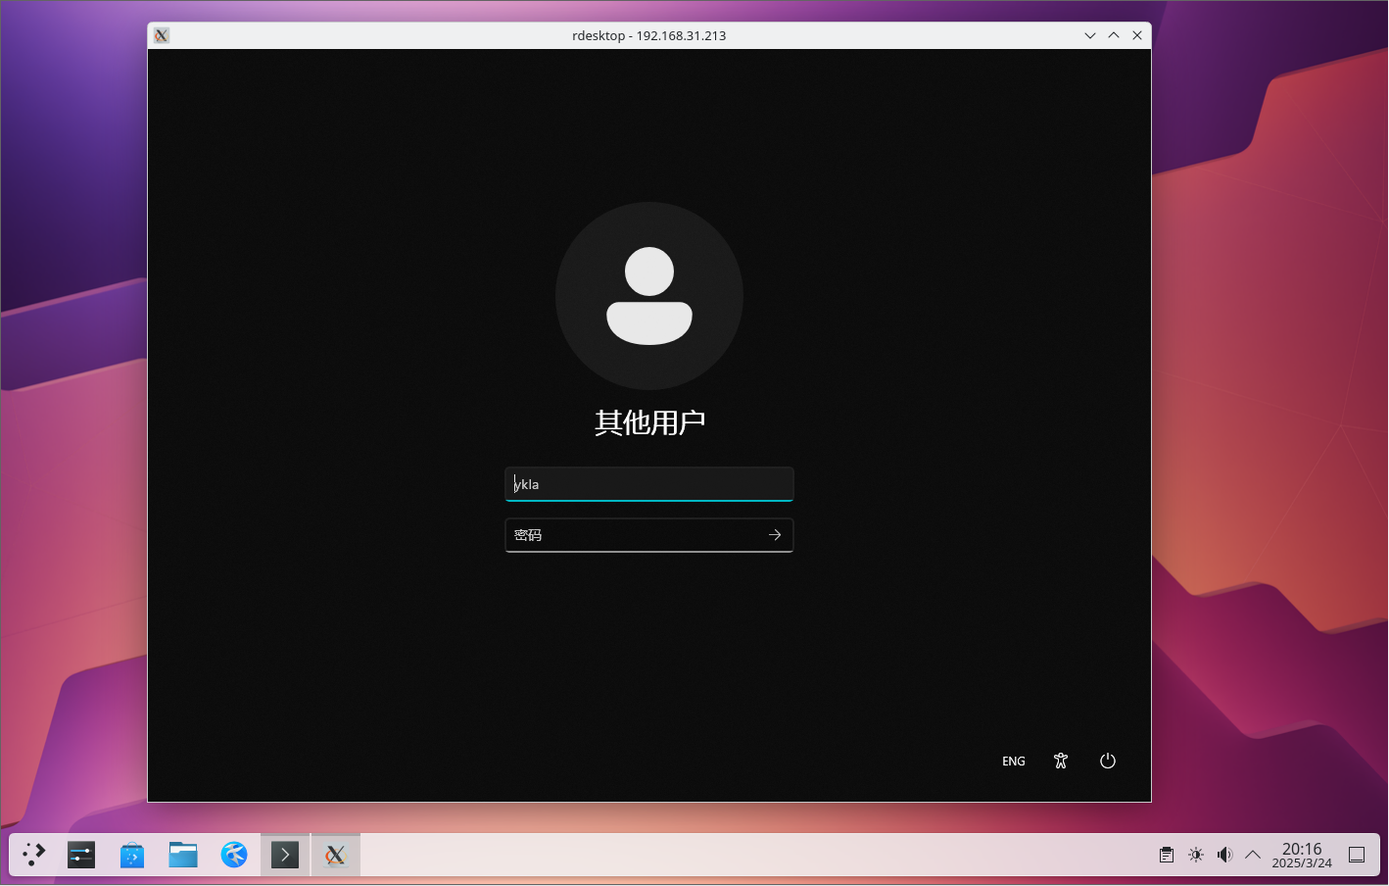The image size is (1389, 886).
Task: Open the volume tray icon
Action: (x=1224, y=855)
